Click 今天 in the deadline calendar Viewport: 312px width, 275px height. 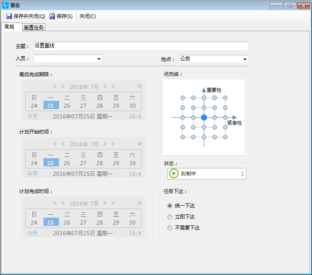coord(32,117)
